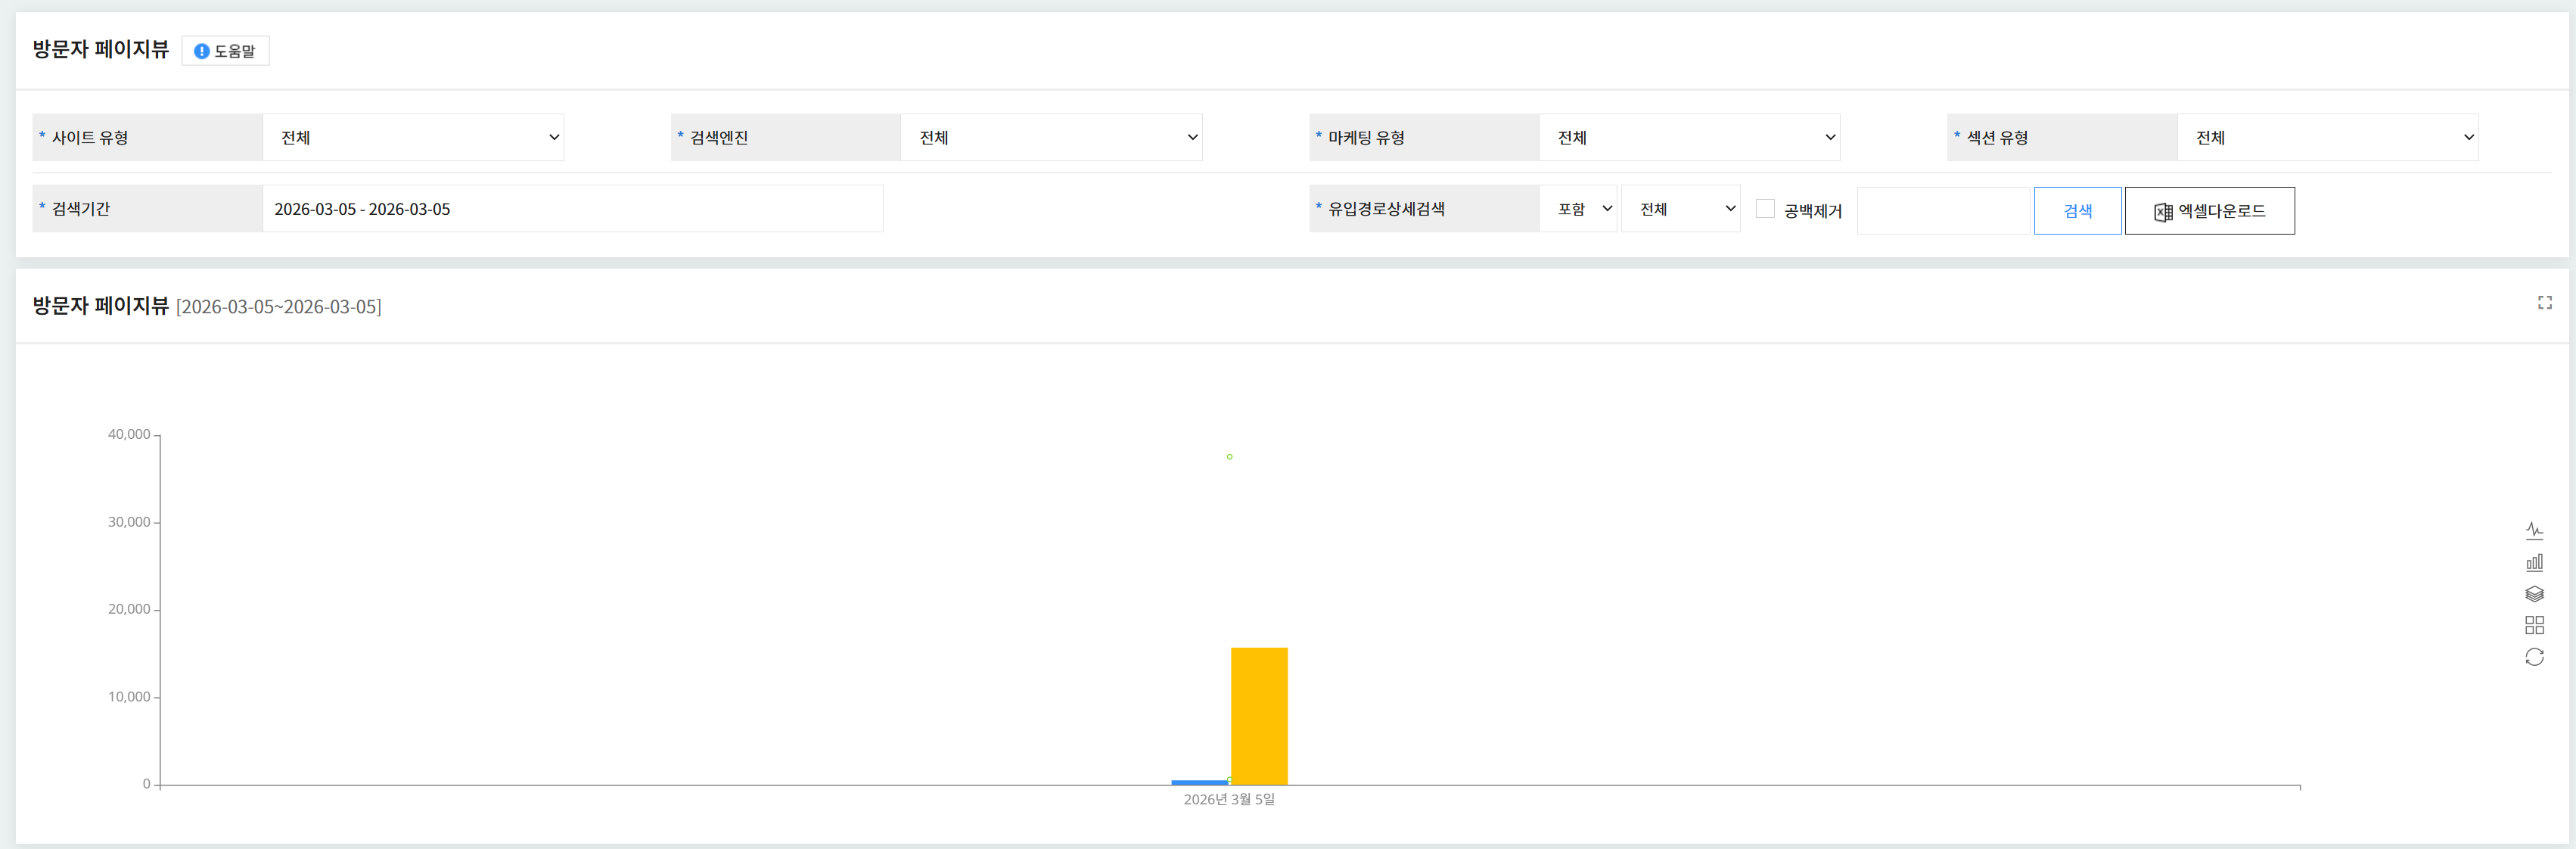This screenshot has width=2576, height=849.
Task: Open 유입경로상세검색 전체 dropdown
Action: click(x=1680, y=209)
